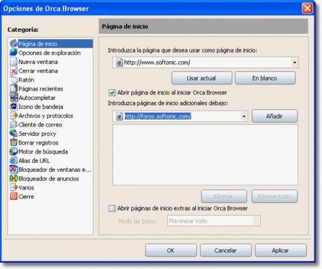Open Opciones de exploración category
Image resolution: width=322 pixels, height=269 pixels.
(x=50, y=53)
